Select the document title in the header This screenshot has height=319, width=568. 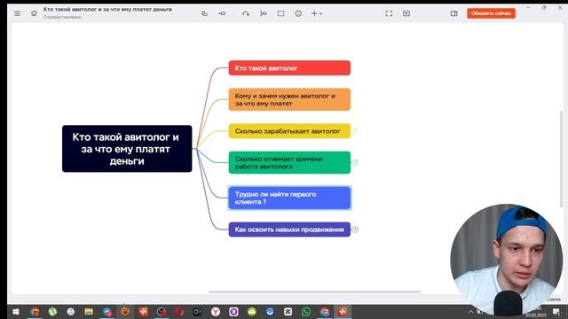[107, 10]
